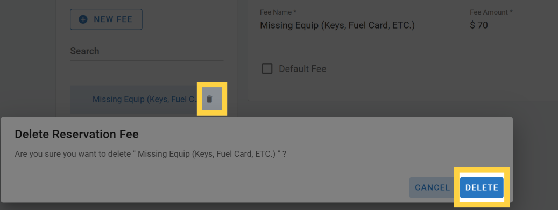Click the Delete Reservation Fee dialog title

(x=76, y=135)
